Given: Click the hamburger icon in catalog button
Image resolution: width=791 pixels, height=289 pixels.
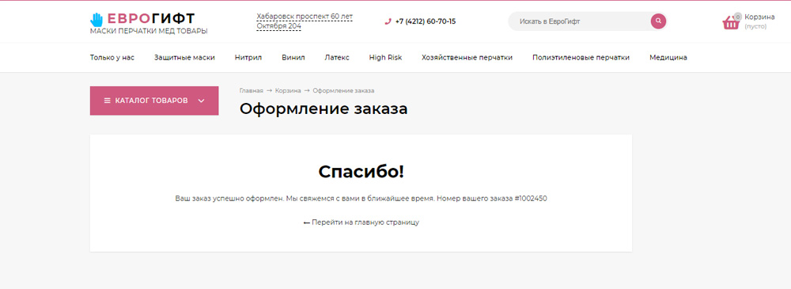Looking at the screenshot, I should pos(107,101).
